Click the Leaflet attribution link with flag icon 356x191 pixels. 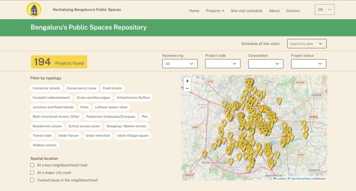281,178
